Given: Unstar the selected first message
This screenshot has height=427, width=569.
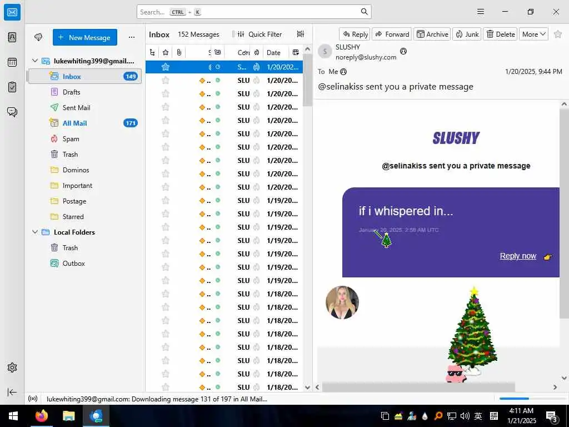Looking at the screenshot, I should 166,67.
